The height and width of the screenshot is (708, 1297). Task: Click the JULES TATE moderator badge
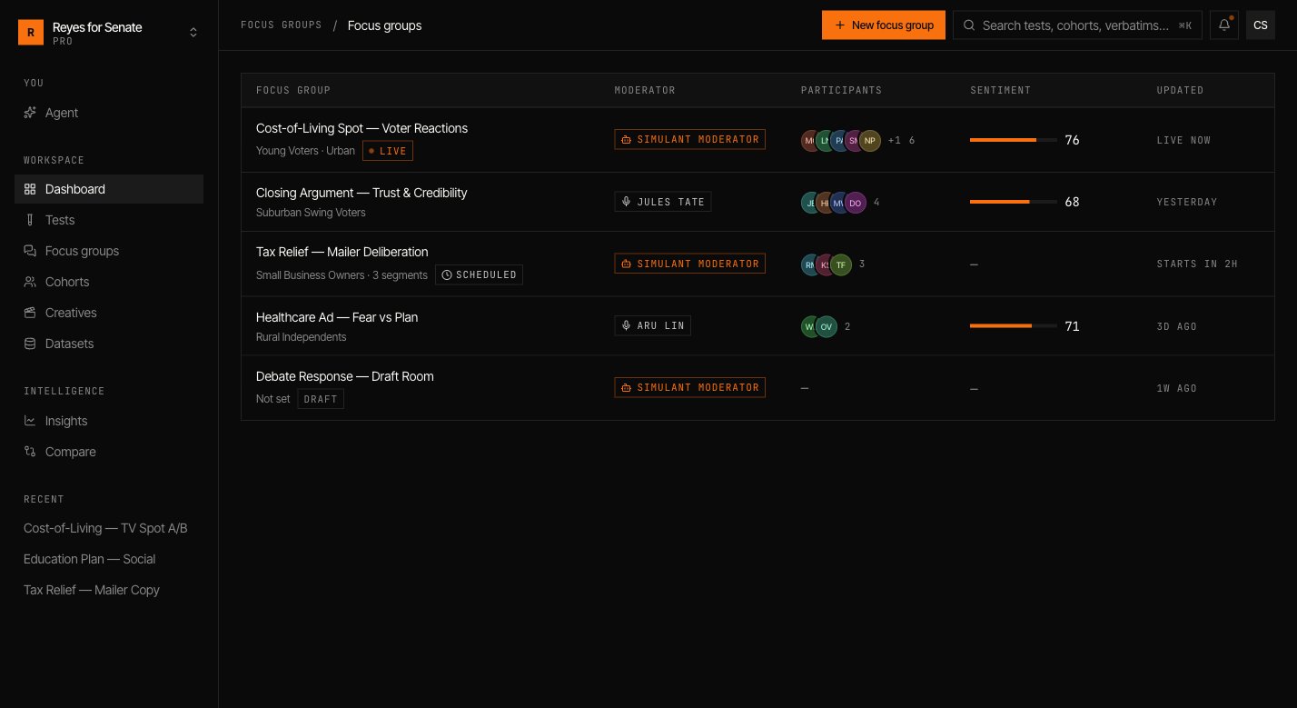point(663,202)
